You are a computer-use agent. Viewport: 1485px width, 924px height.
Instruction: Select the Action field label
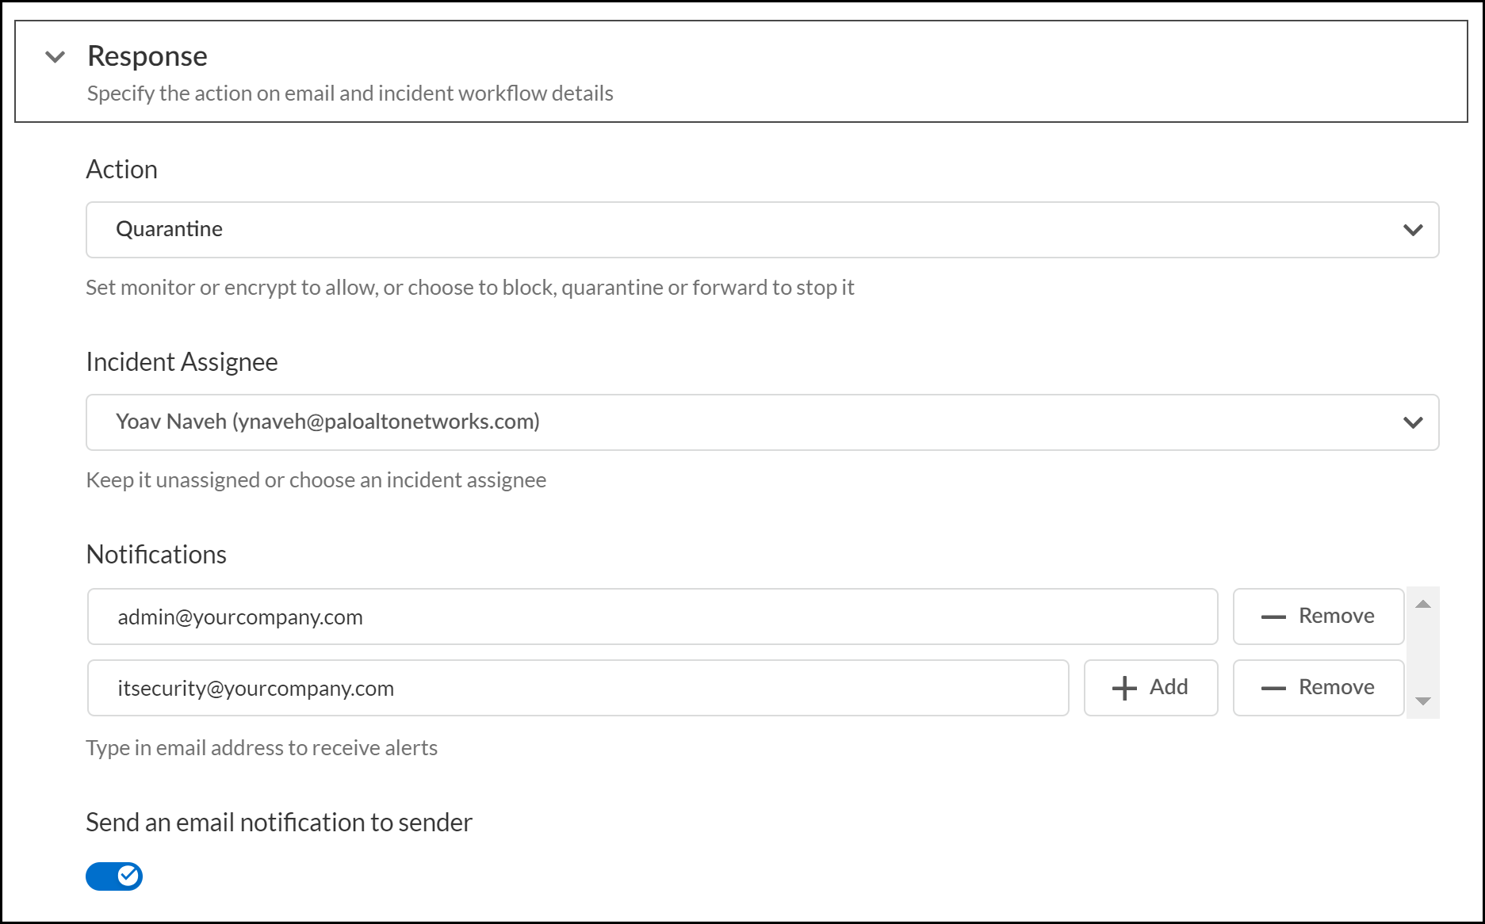tap(121, 169)
